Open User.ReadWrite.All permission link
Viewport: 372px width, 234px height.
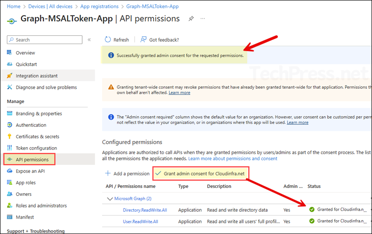[141, 221]
